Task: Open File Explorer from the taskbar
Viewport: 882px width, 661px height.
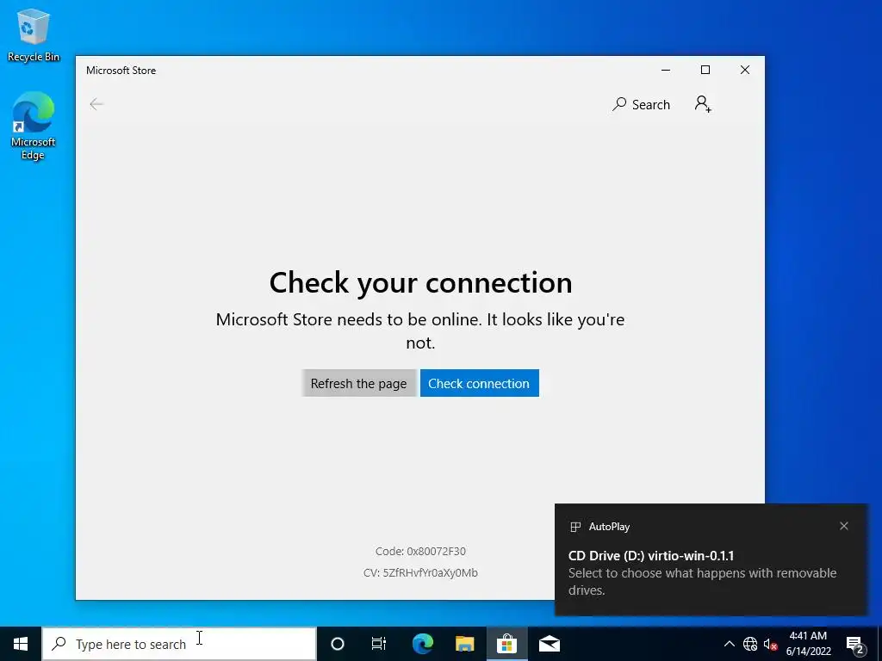Action: coord(464,644)
